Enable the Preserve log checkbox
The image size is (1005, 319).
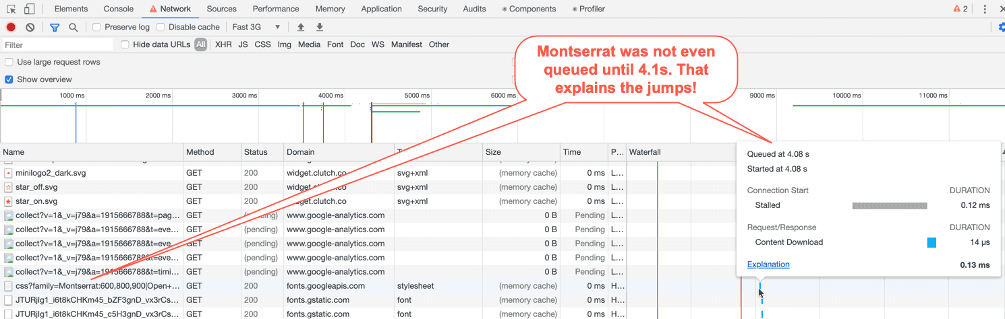(x=96, y=27)
